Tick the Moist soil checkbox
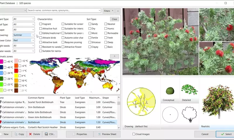This screenshot has width=234, height=140. click(90, 33)
